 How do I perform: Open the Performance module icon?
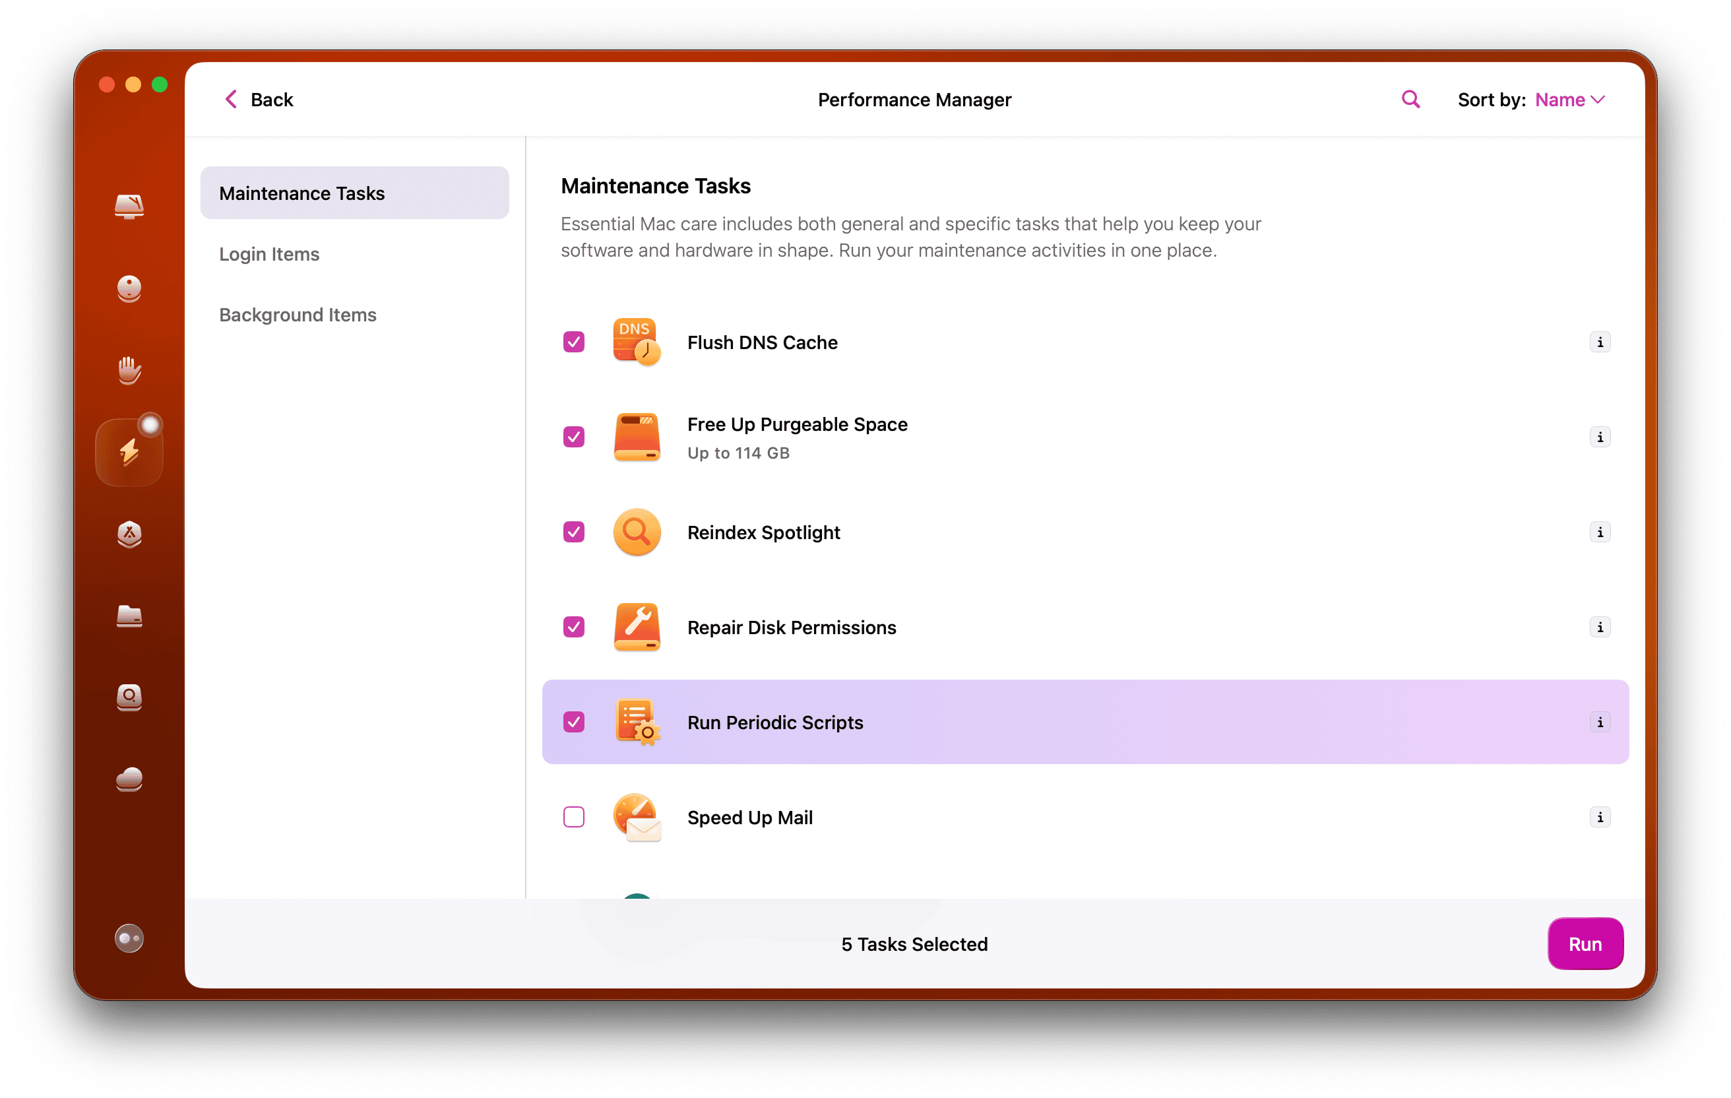pos(129,451)
